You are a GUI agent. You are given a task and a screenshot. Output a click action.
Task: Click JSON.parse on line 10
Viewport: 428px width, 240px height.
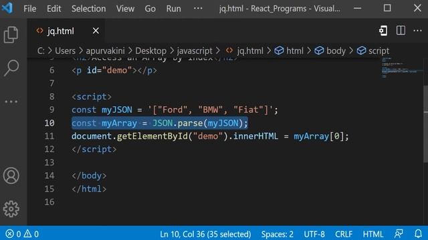click(177, 123)
